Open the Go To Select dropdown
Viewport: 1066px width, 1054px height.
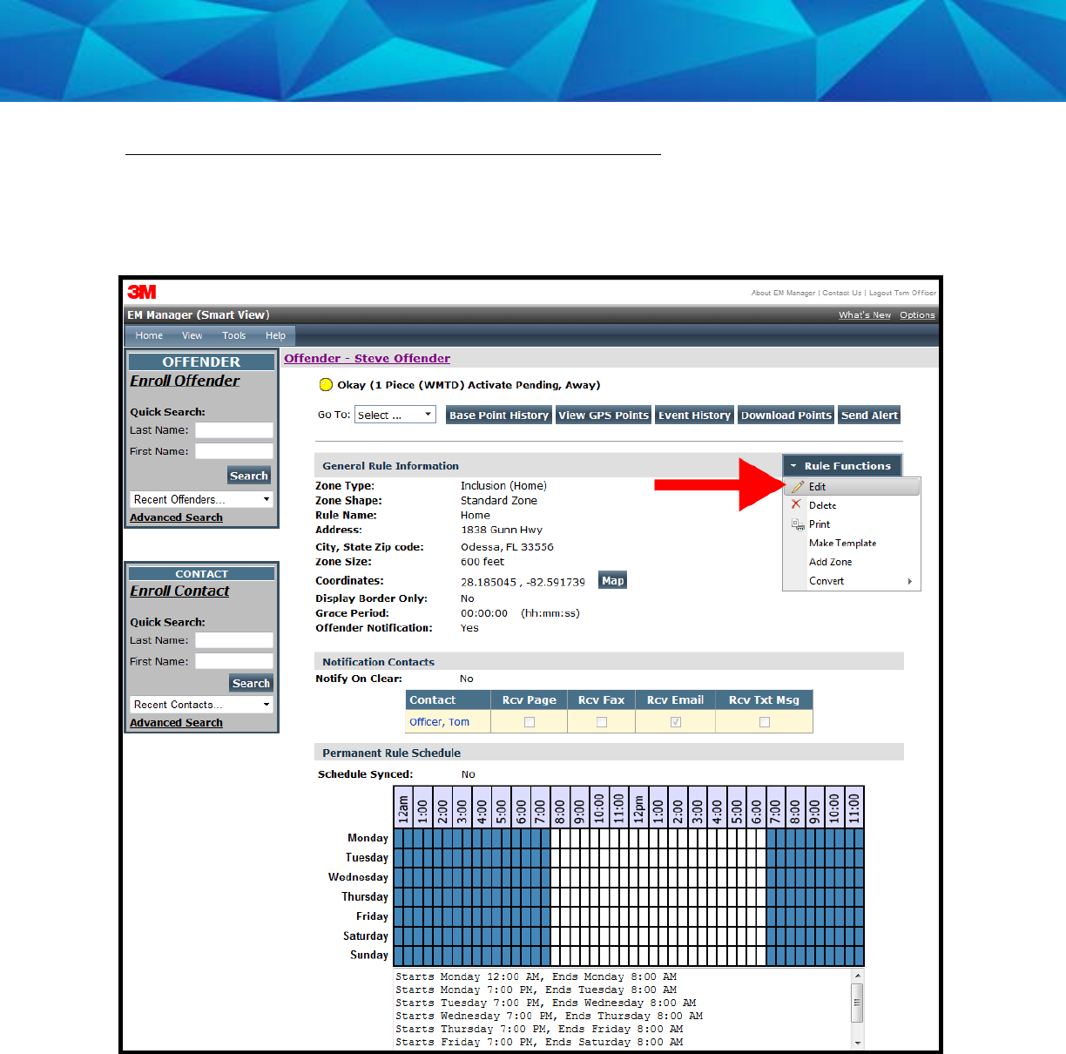[x=395, y=415]
